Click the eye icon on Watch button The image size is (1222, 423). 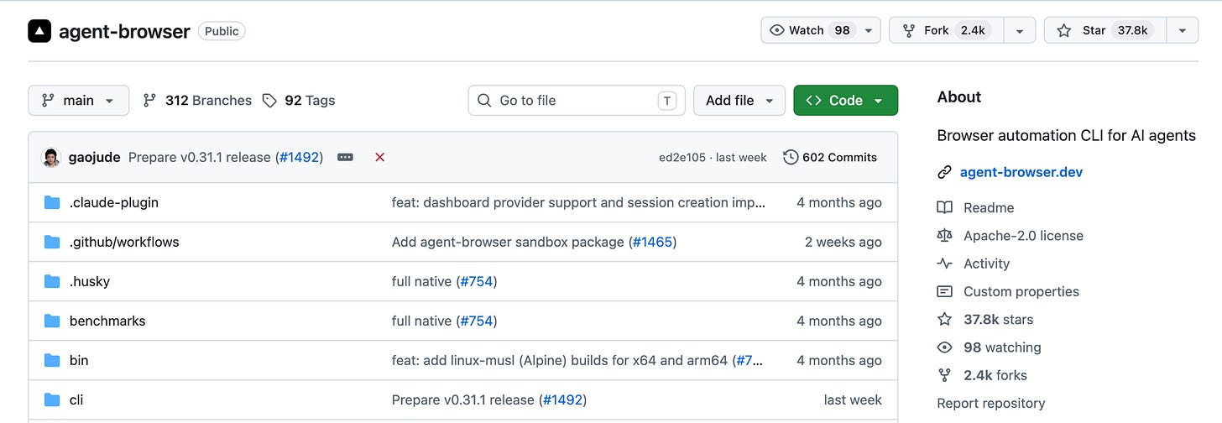click(777, 30)
